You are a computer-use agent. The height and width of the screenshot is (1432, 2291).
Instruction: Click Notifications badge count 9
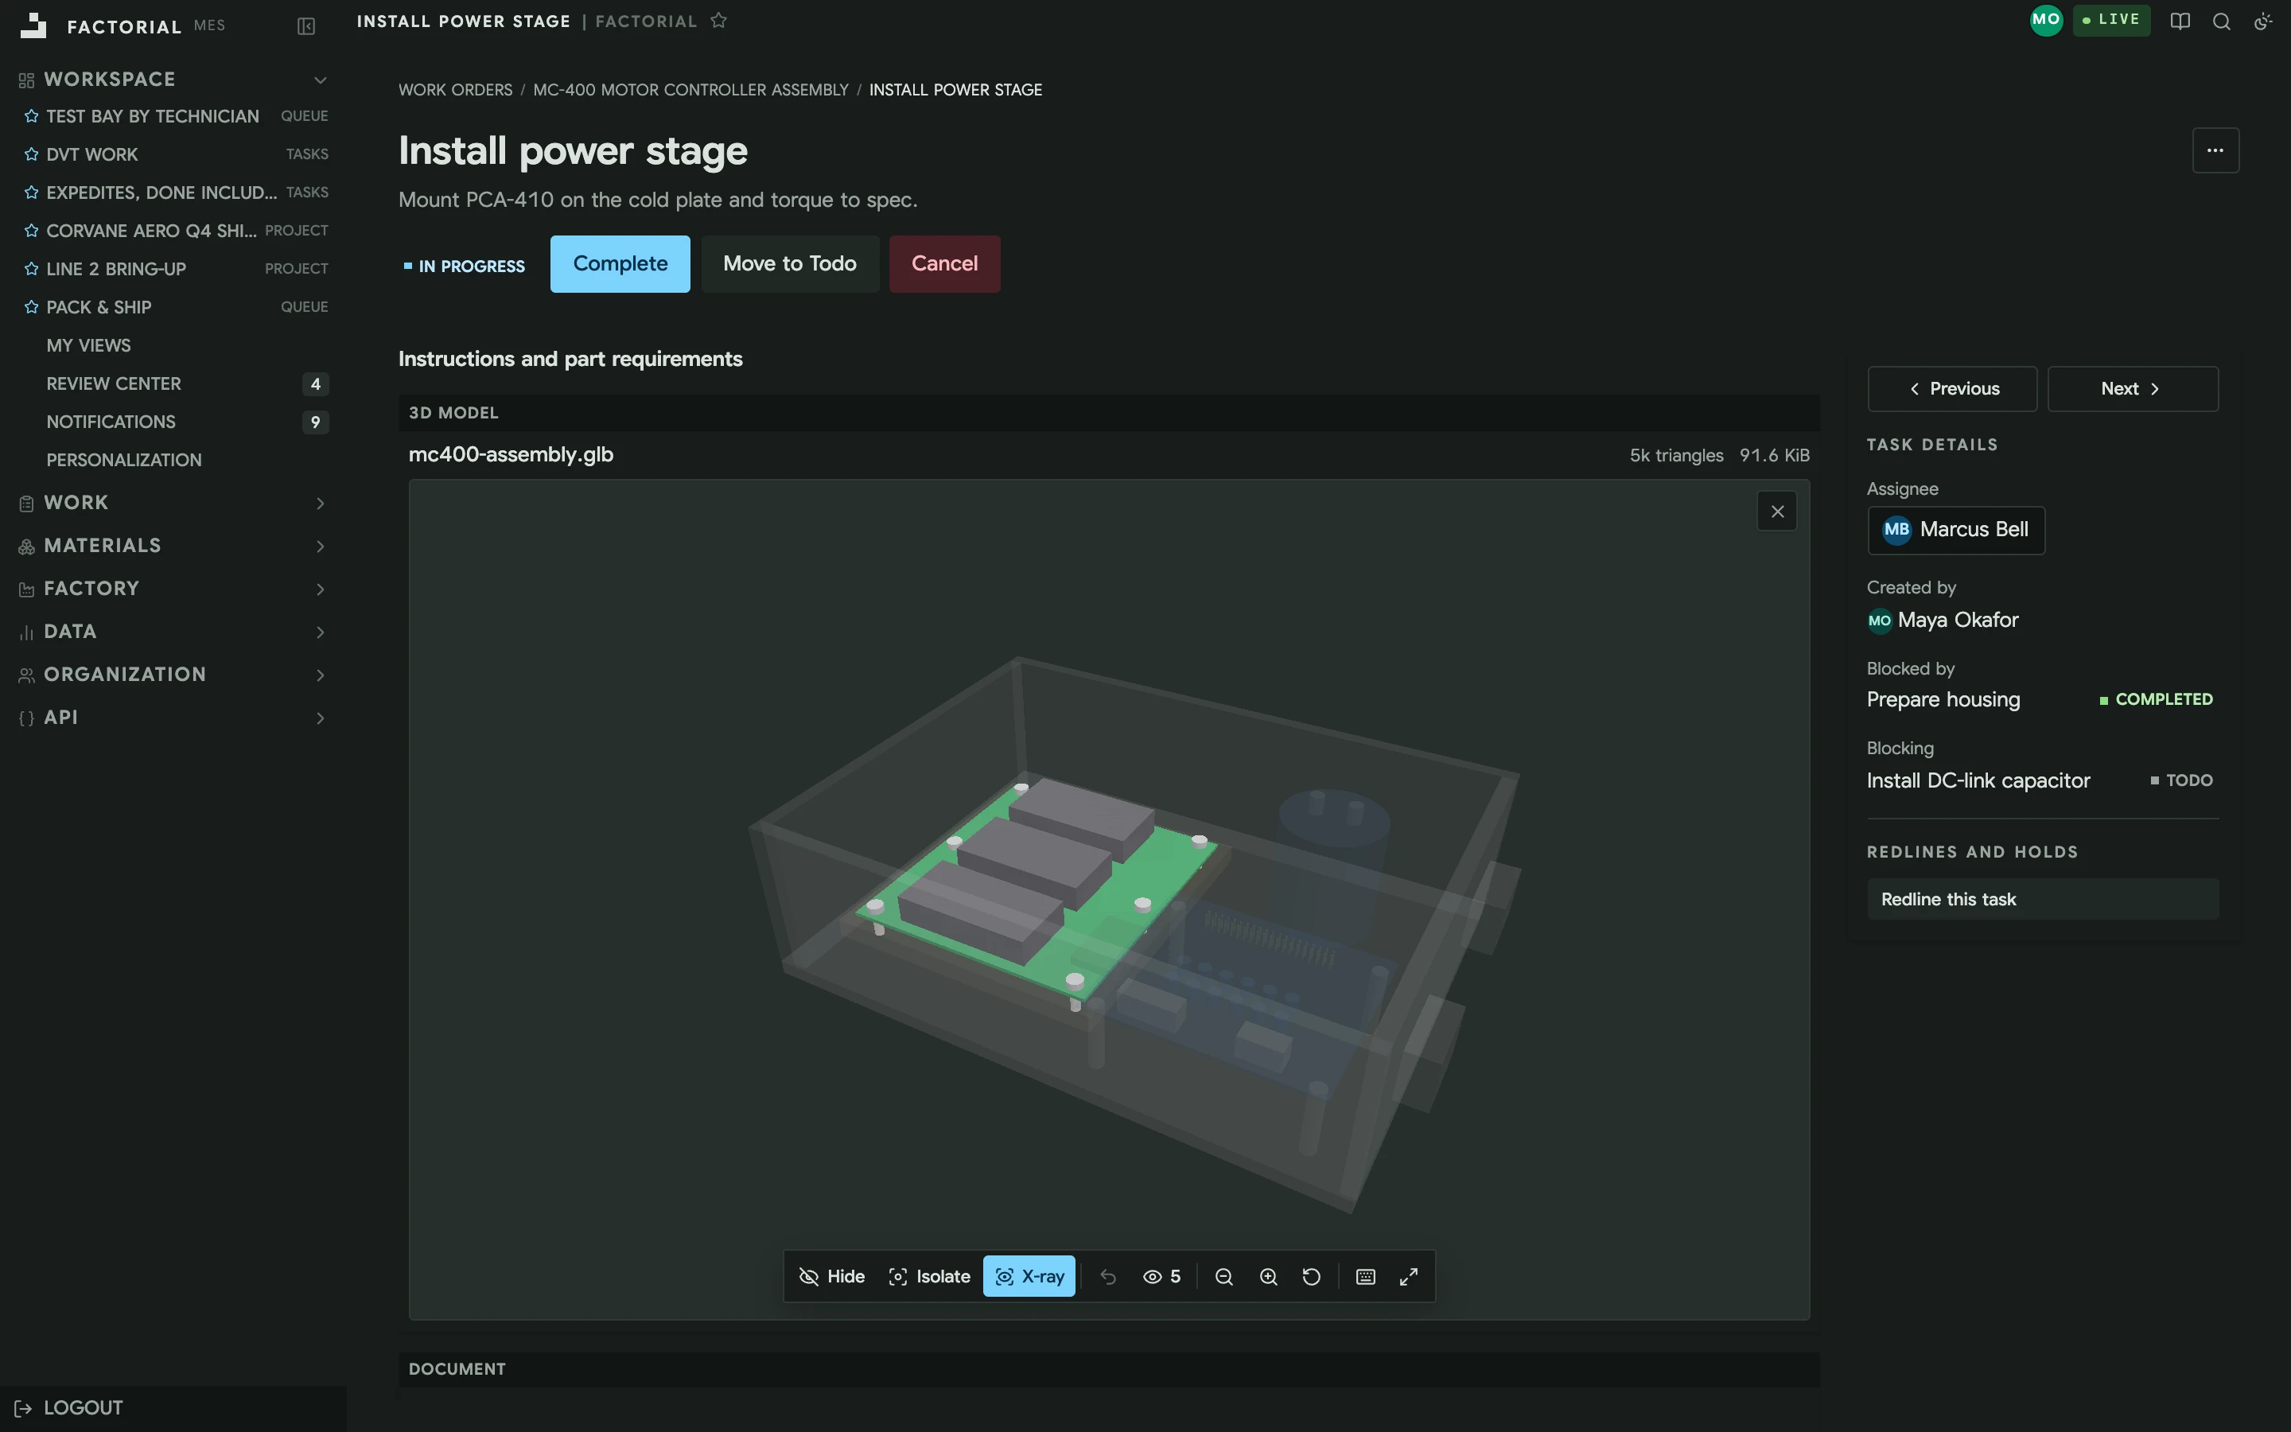[315, 422]
